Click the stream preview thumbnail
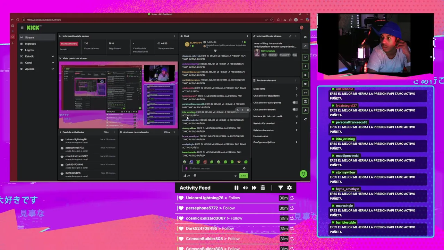 pos(118,95)
